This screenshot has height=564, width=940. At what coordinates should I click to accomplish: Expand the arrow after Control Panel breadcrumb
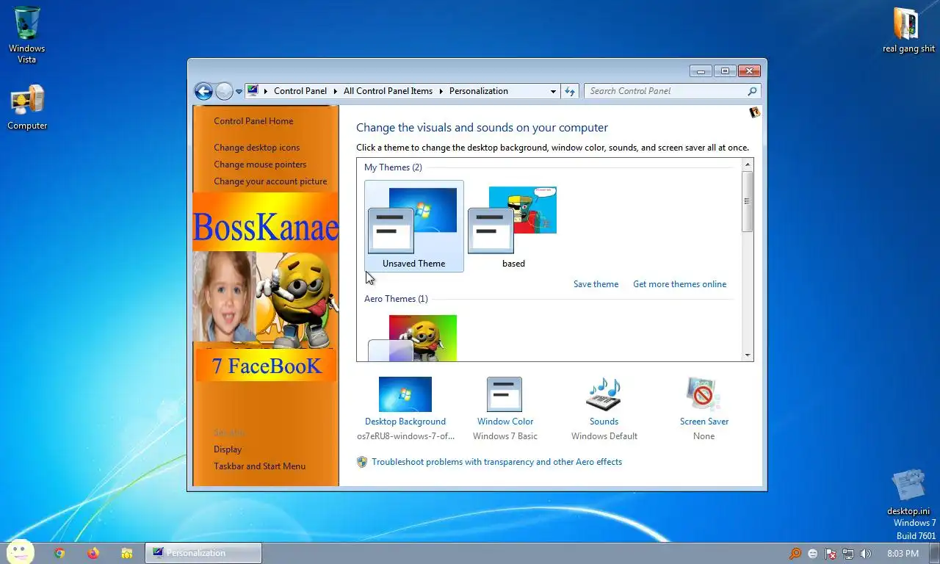pyautogui.click(x=336, y=91)
